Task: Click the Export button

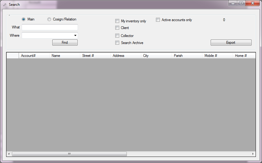Action: [231, 43]
